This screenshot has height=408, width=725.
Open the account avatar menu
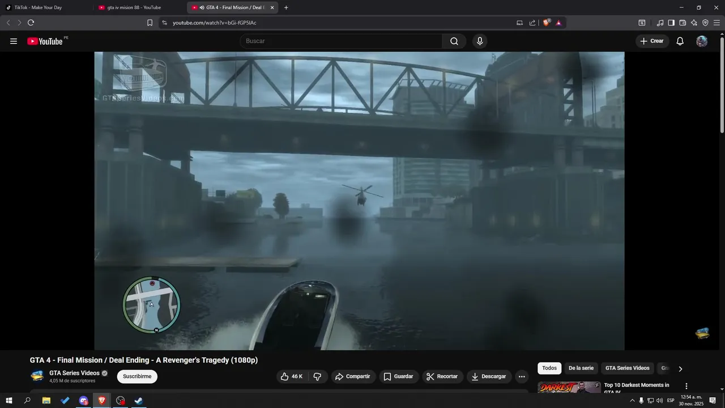click(702, 41)
